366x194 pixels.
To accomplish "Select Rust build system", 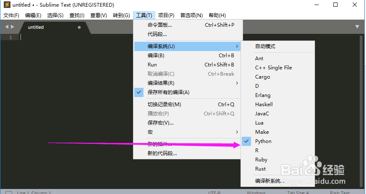I will (x=278, y=169).
